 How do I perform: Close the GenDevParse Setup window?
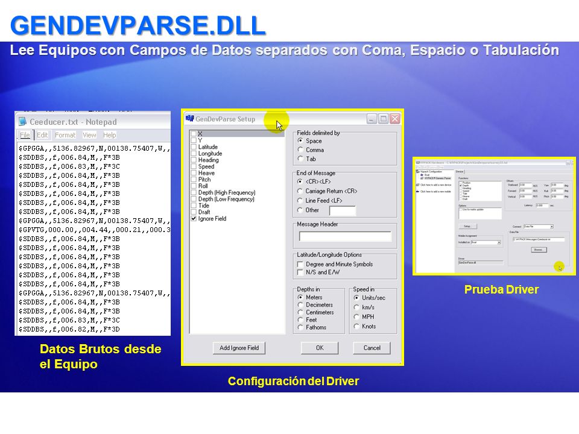point(394,119)
